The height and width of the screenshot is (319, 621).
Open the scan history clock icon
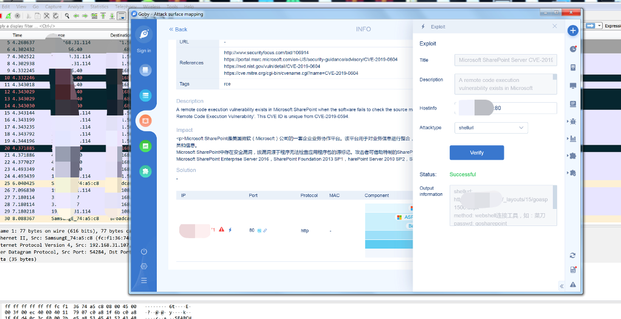tap(572, 49)
